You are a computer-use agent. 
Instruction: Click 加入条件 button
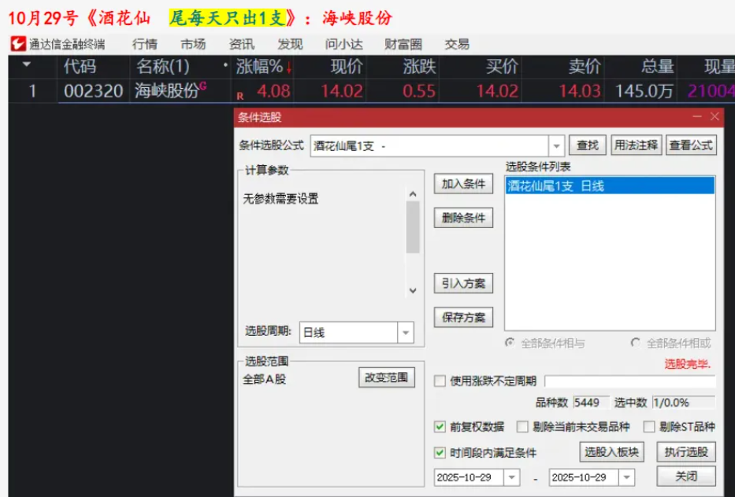(x=463, y=184)
